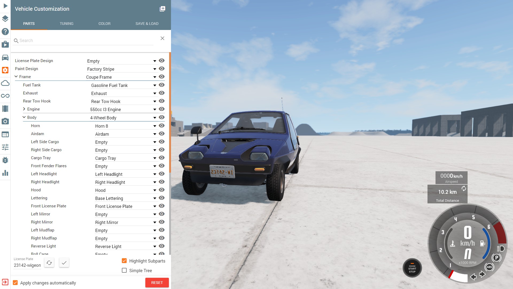Click the parking brake P indicator
Screen dimensions: 513x289
pos(496,258)
